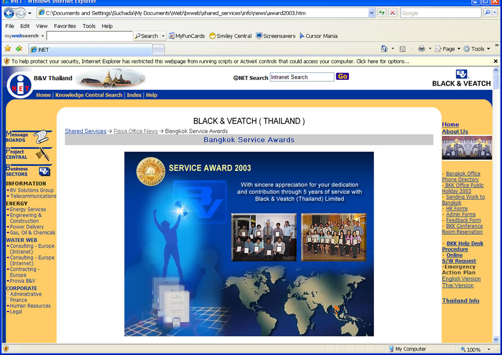The image size is (502, 355).
Task: Go back with the browser Back arrow
Action: [9, 13]
